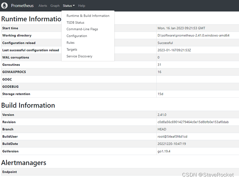Click the Goroutines row label

pyautogui.click(x=11, y=65)
